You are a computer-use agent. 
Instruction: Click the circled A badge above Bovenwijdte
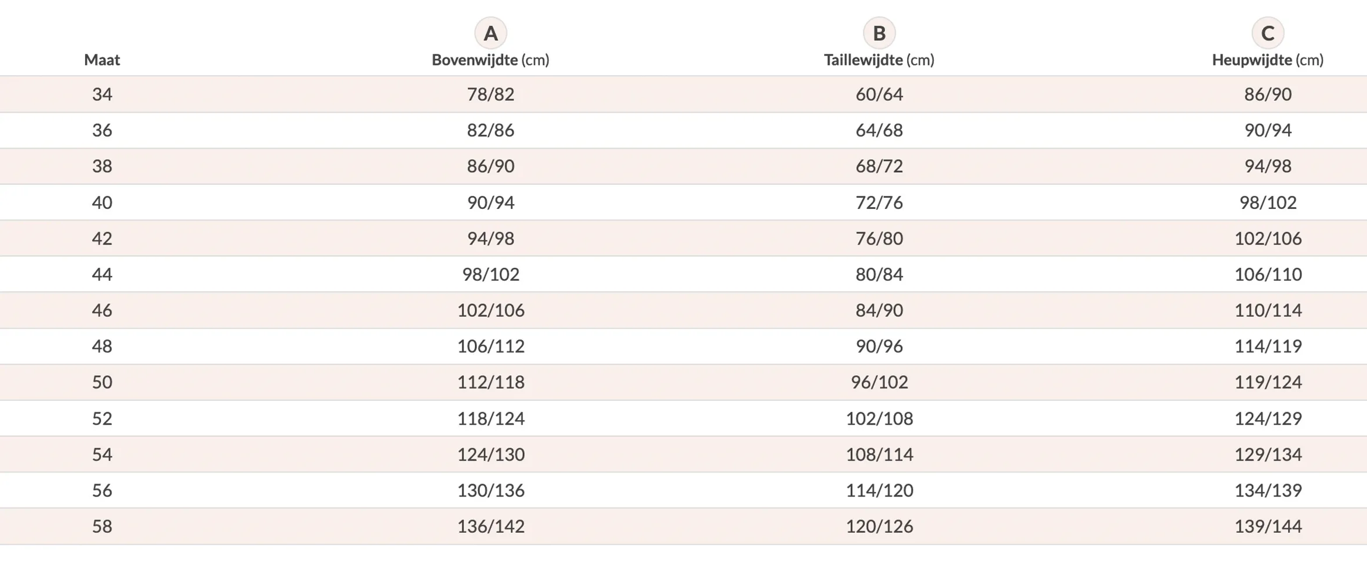pyautogui.click(x=490, y=33)
